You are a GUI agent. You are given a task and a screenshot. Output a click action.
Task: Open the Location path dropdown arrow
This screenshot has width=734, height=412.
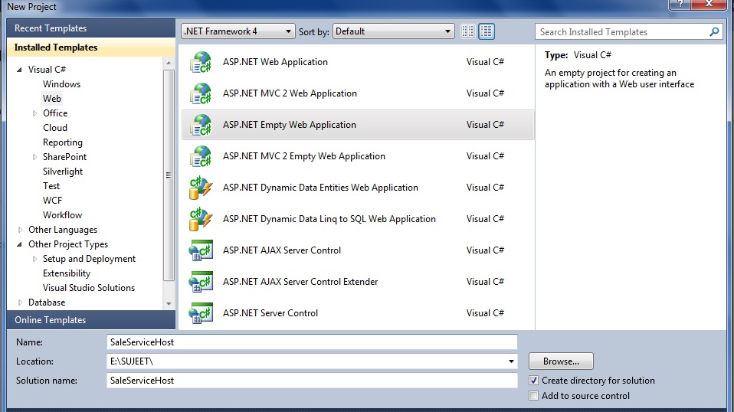[x=511, y=361]
